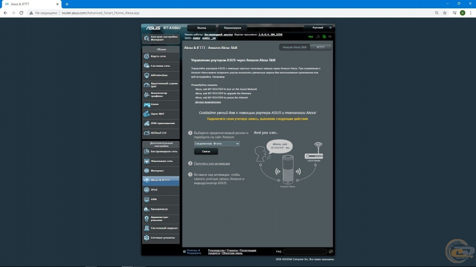
Task: Click the browser reload button
Action: pyautogui.click(x=21, y=13)
